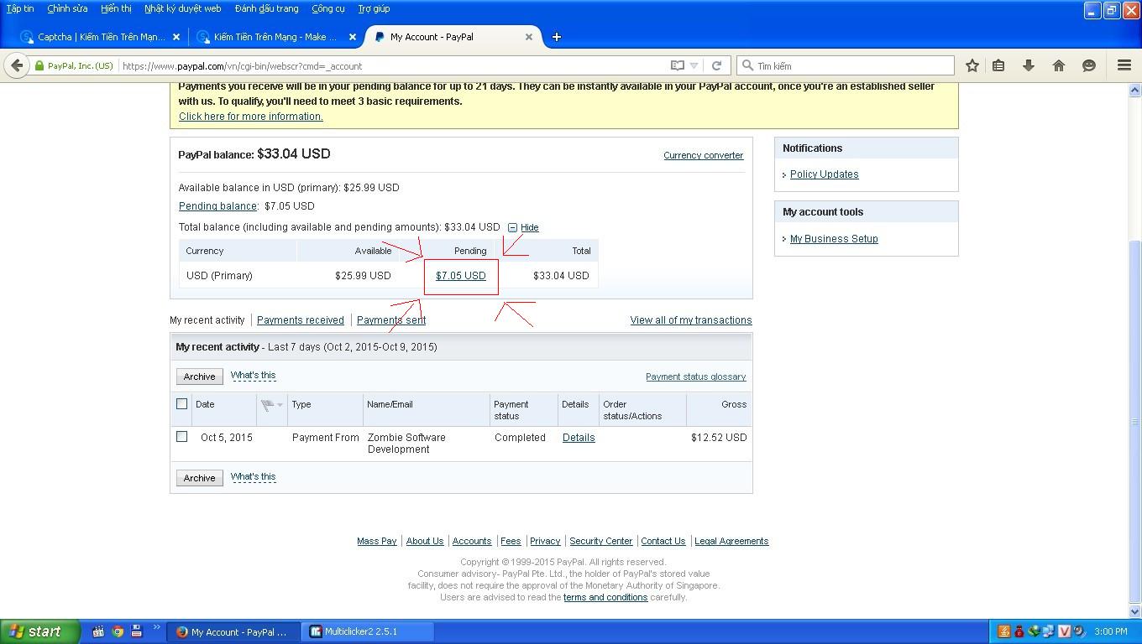Screen dimensions: 1142x644
Task: Reload the page with the refresh icon
Action: pyautogui.click(x=716, y=65)
